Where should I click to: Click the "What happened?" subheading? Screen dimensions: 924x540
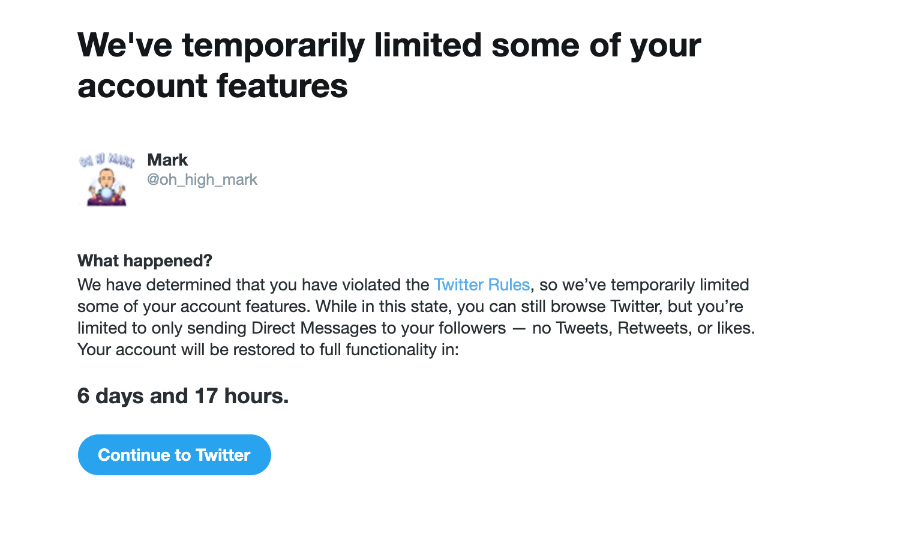pos(145,260)
